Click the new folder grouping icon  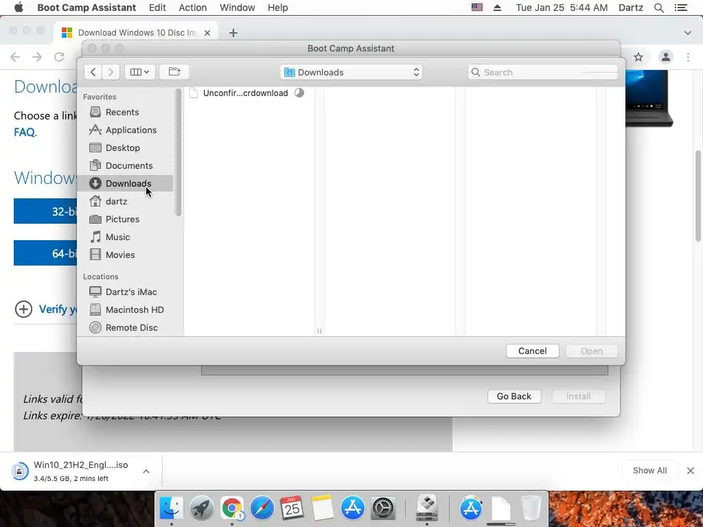[x=174, y=72]
